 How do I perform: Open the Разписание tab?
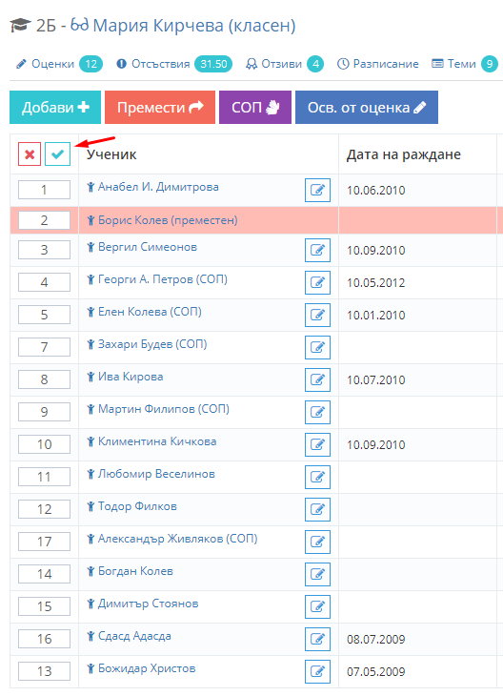378,64
